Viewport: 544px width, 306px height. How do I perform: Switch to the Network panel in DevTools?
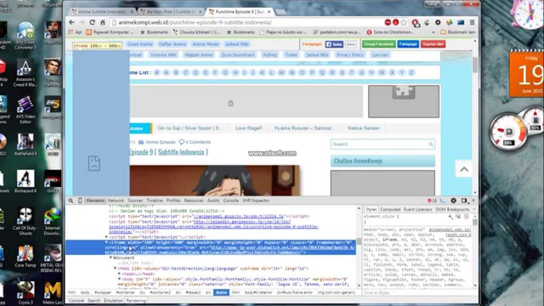pos(116,201)
